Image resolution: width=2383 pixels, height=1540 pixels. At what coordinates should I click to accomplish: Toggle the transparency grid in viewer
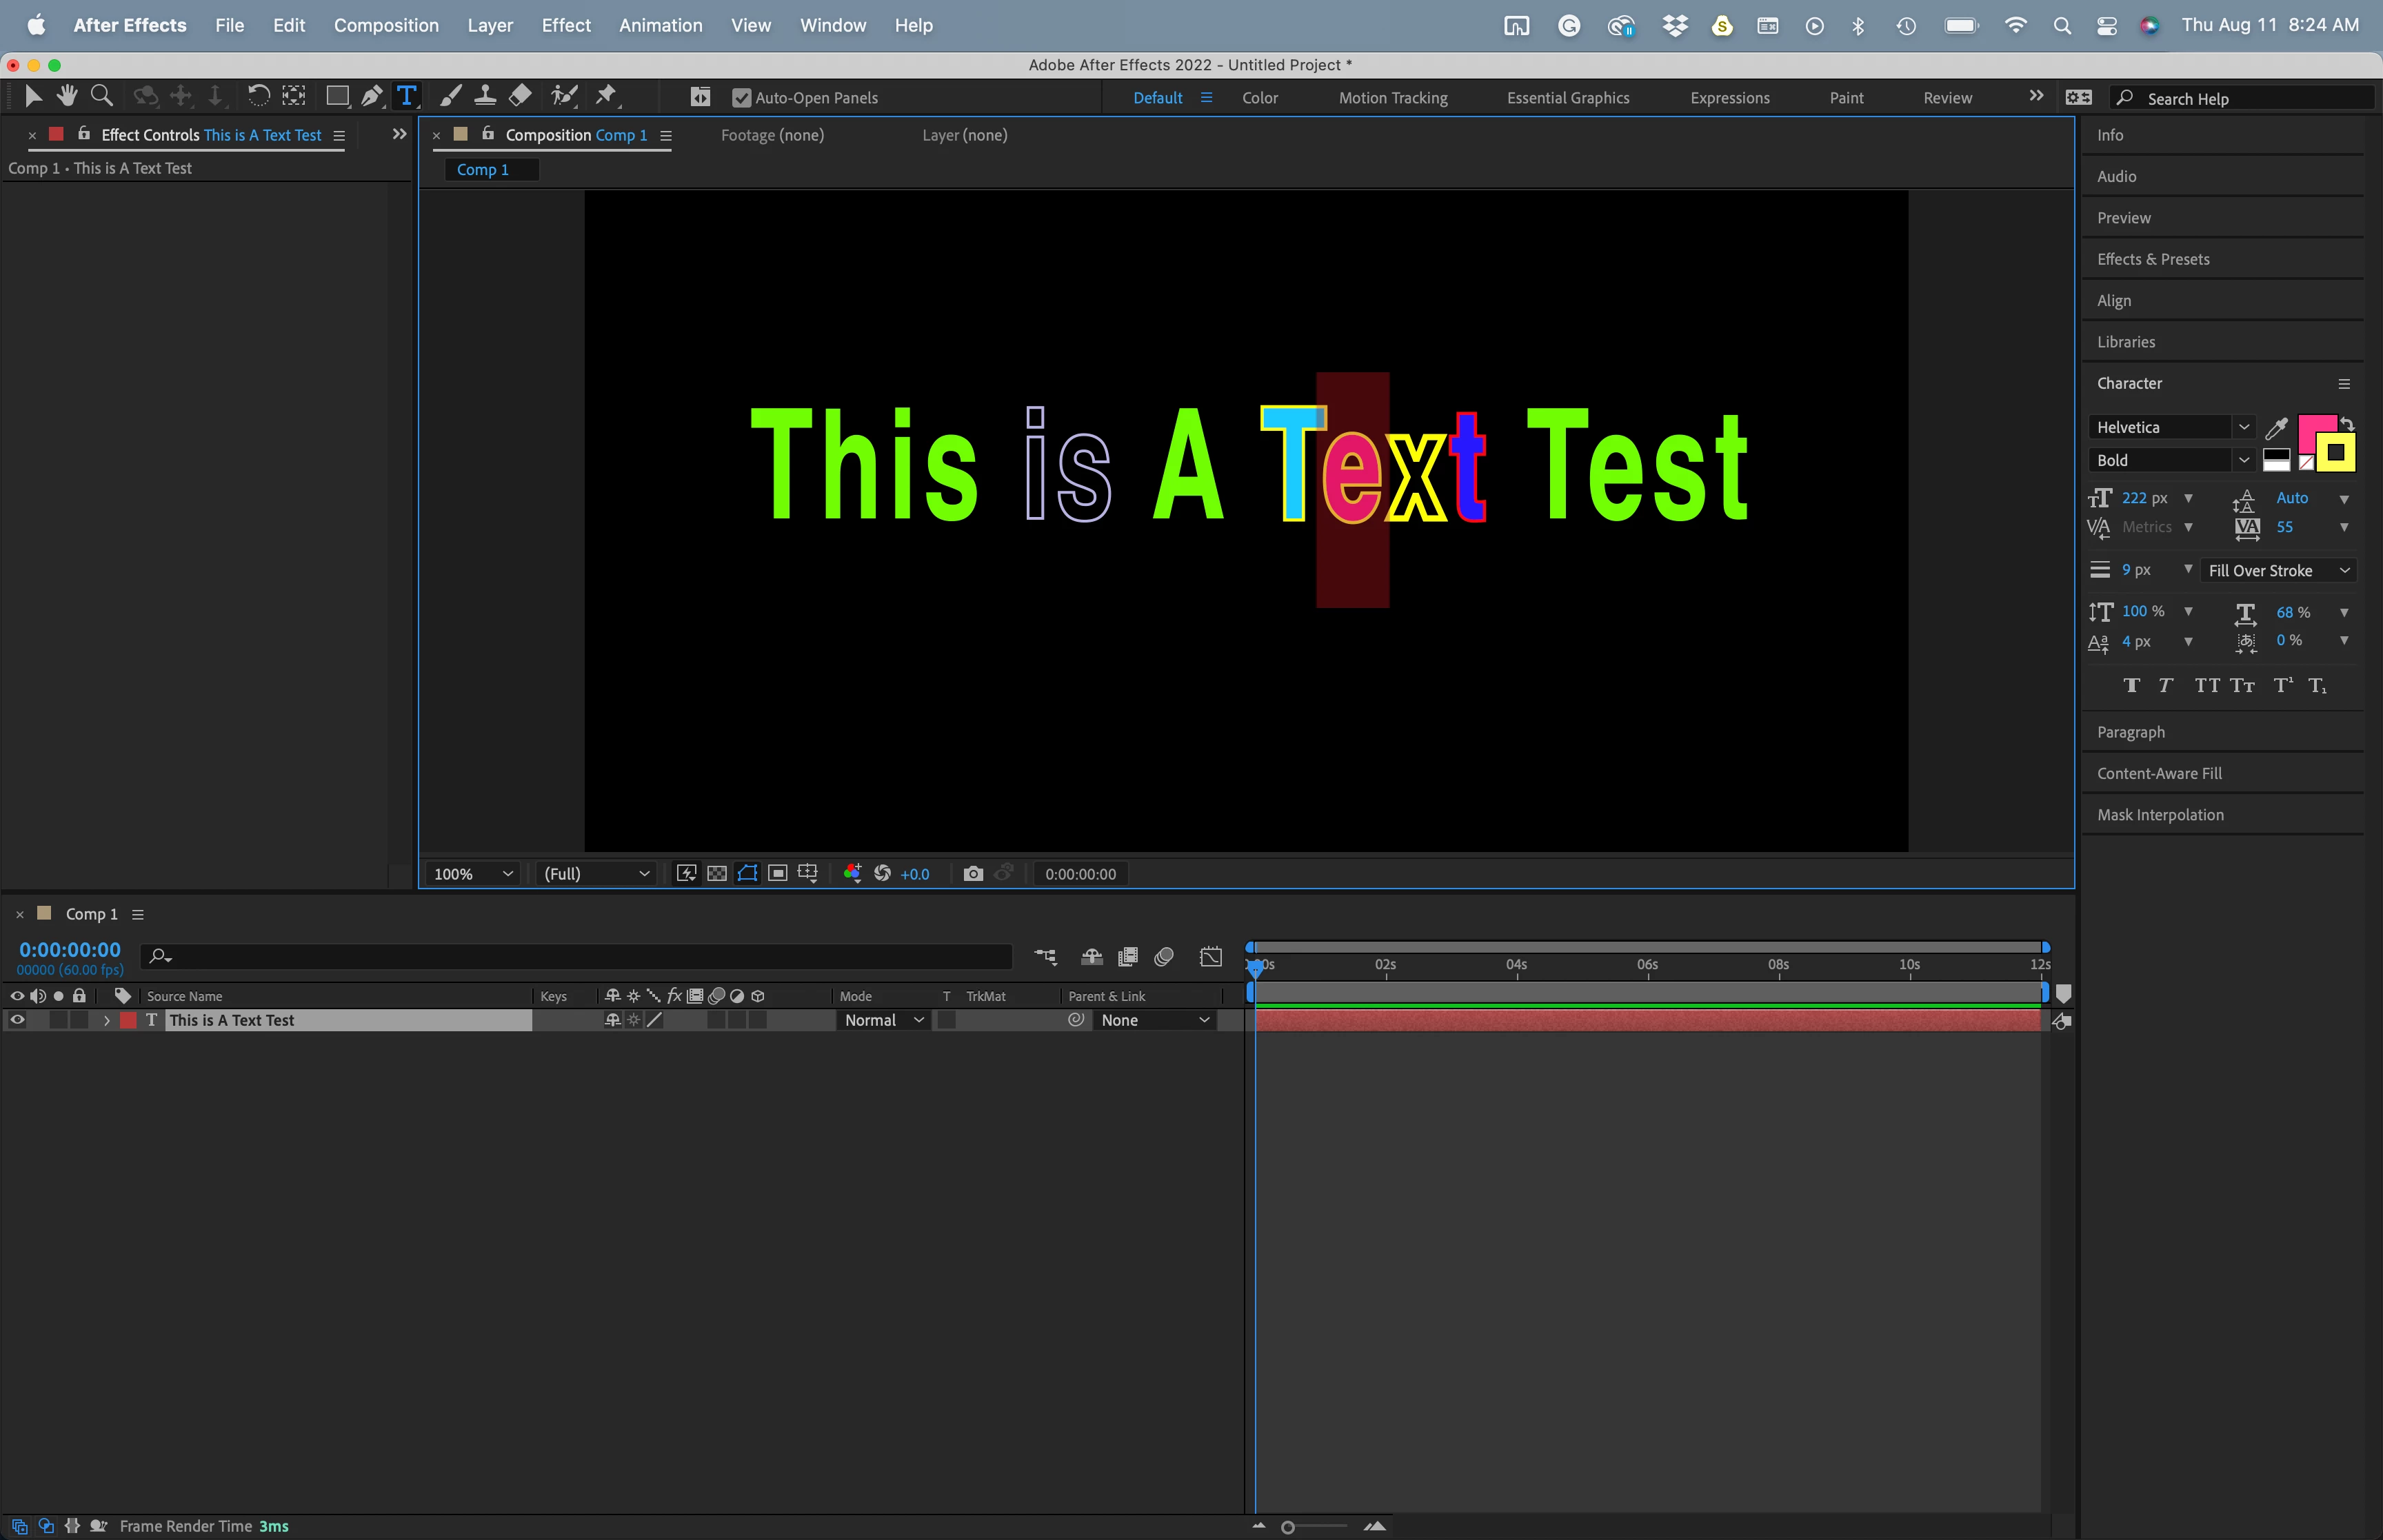(717, 874)
